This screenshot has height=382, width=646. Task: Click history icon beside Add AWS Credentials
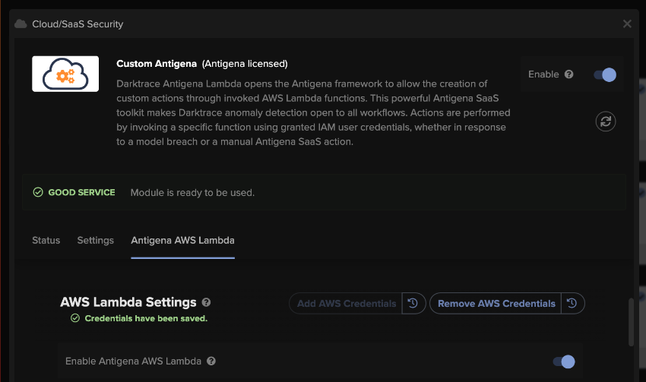(x=413, y=303)
